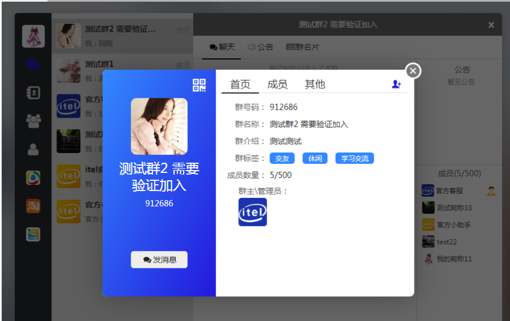Select the 休闲 group tag
The height and width of the screenshot is (321, 510).
pos(315,158)
